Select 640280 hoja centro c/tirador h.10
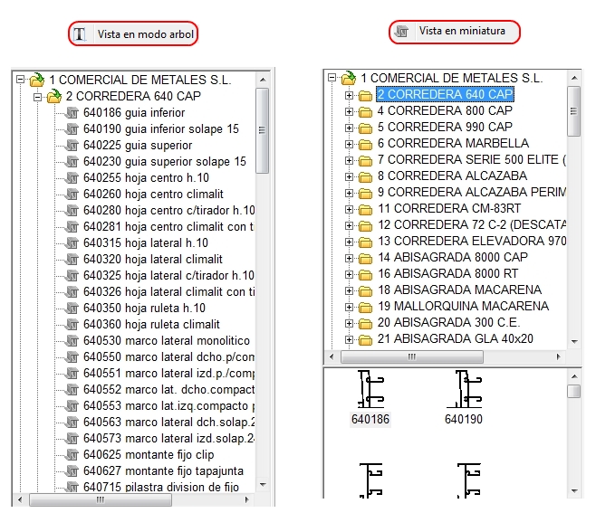 point(168,211)
